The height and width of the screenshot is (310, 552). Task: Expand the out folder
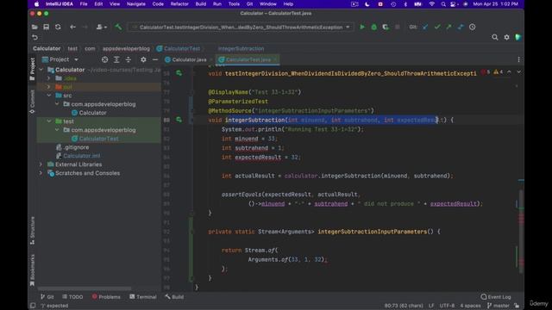pos(49,87)
